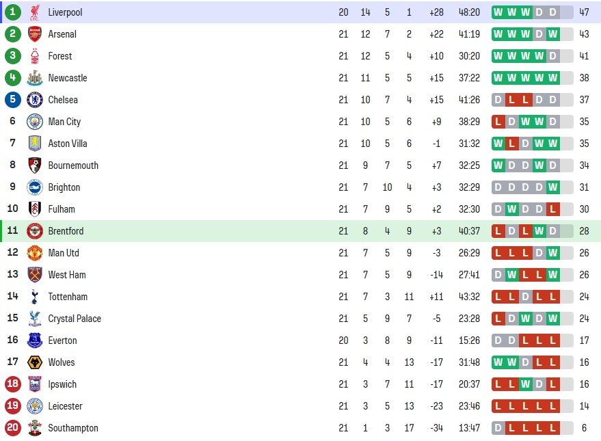Click the blue position 5 badge for Chelsea

coord(12,99)
